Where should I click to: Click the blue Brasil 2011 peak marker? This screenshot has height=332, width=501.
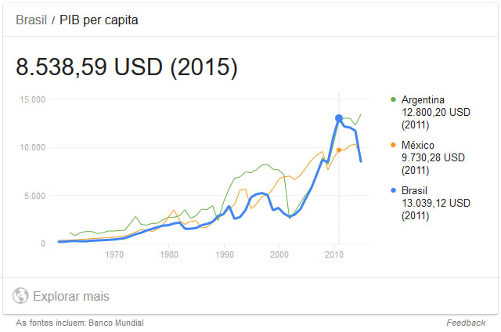(338, 118)
